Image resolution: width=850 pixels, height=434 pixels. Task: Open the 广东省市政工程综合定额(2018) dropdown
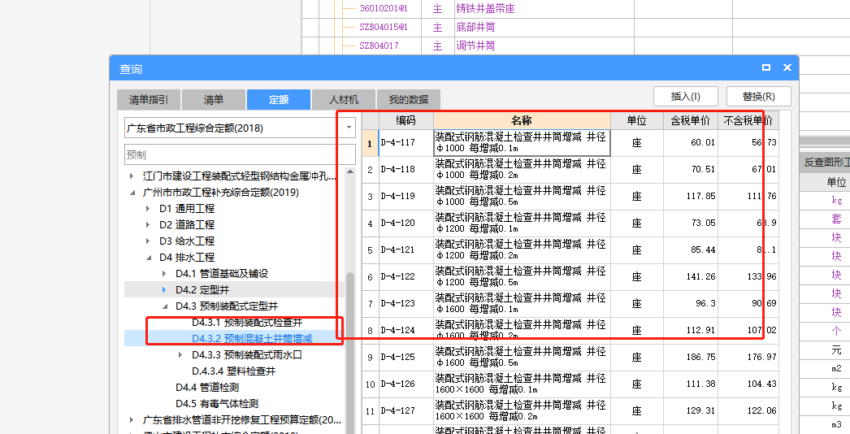coord(349,128)
